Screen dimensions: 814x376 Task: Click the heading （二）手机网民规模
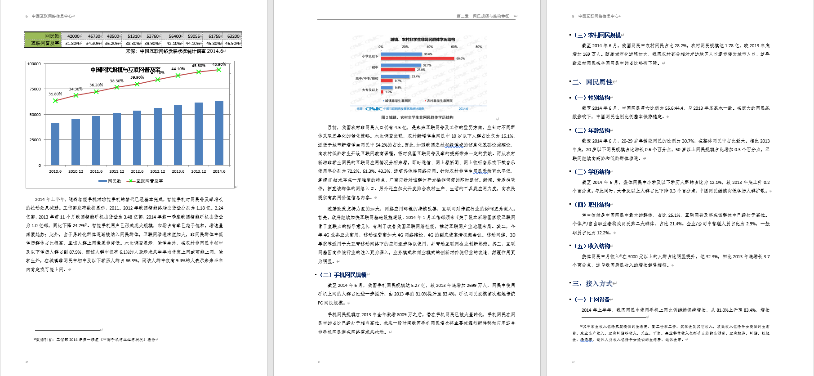tap(343, 275)
